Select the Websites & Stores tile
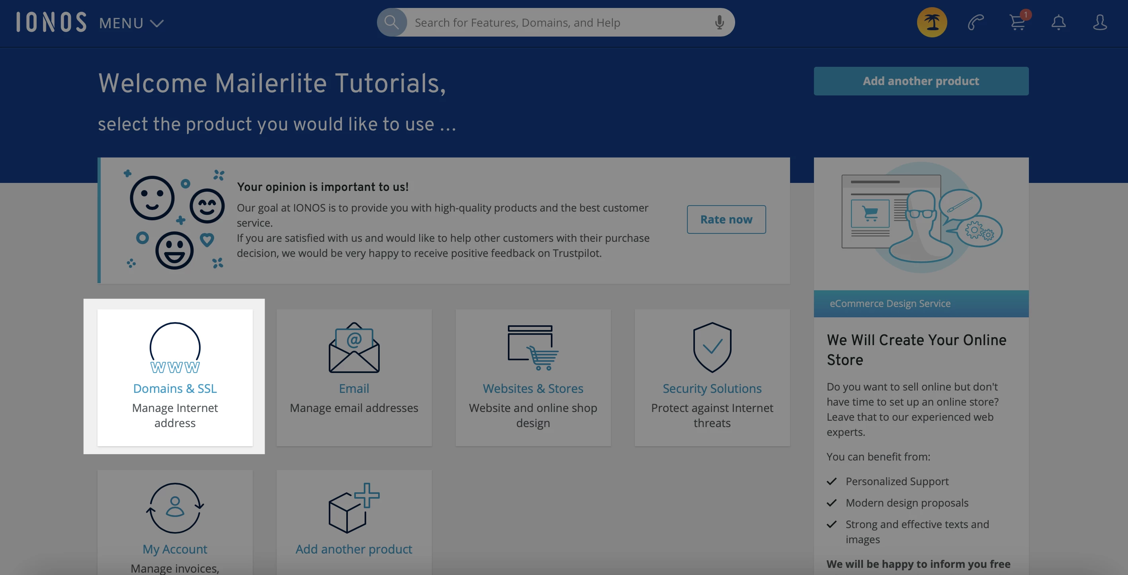The height and width of the screenshot is (575, 1128). coord(533,377)
